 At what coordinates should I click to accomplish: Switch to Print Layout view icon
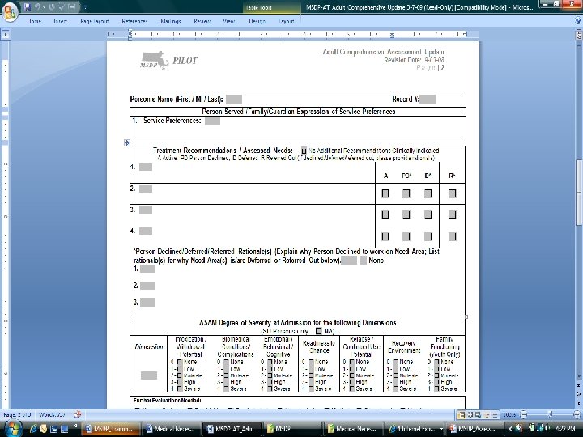(x=462, y=414)
